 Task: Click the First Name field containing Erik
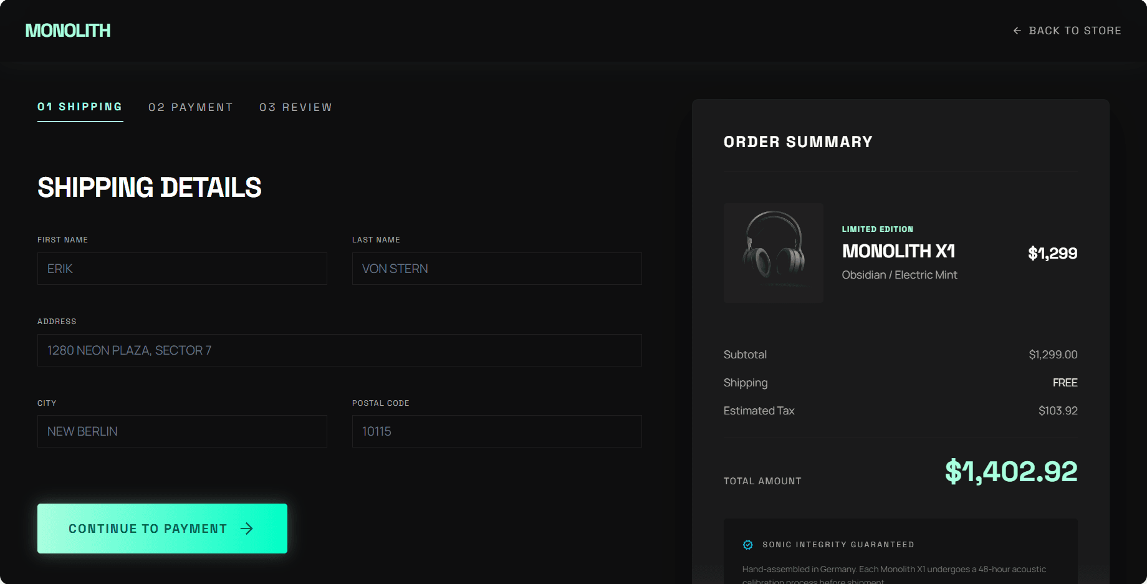181,269
